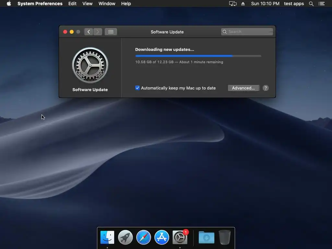Viewport: 332px width, 249px height.
Task: Click the Downloading new updates... text
Action: point(164,50)
